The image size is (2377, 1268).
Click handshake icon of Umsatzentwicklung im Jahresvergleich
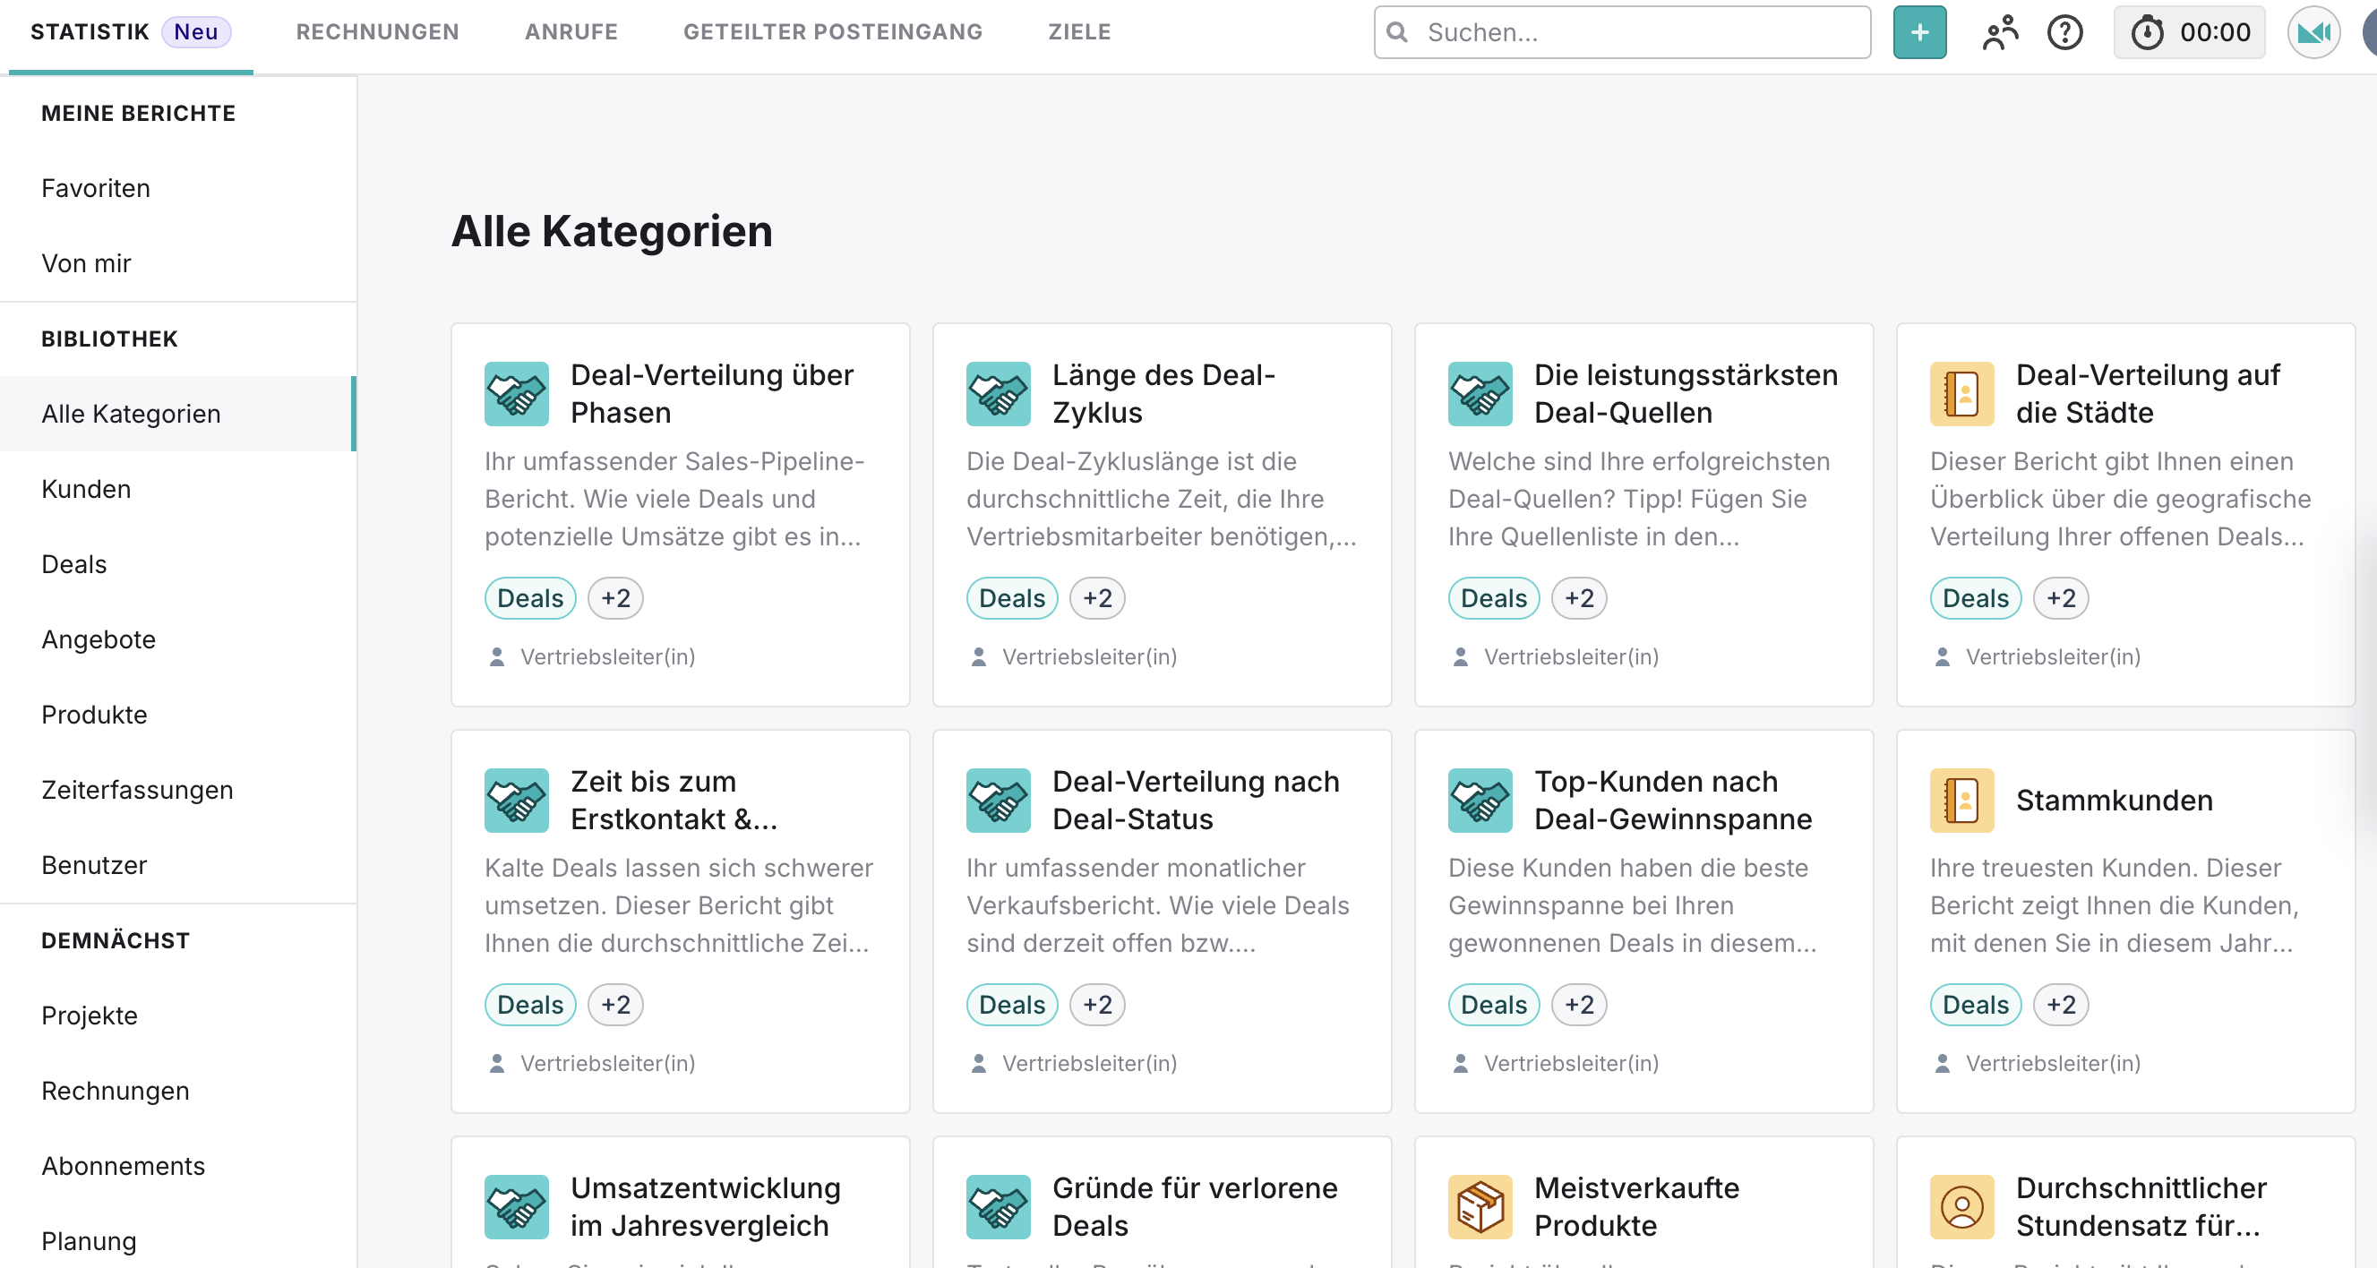pyautogui.click(x=517, y=1206)
